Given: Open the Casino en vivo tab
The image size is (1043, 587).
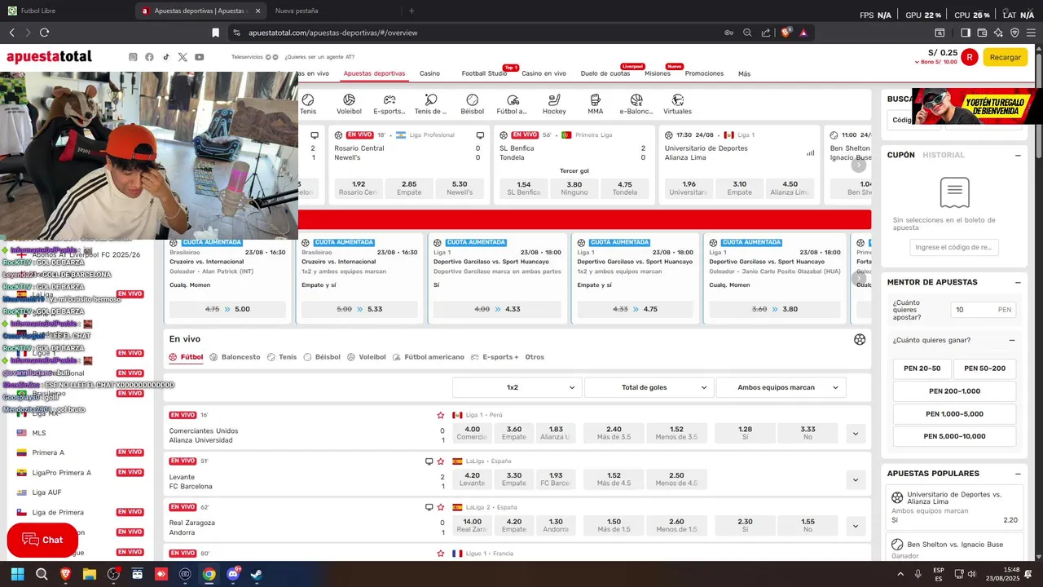Looking at the screenshot, I should pyautogui.click(x=544, y=73).
